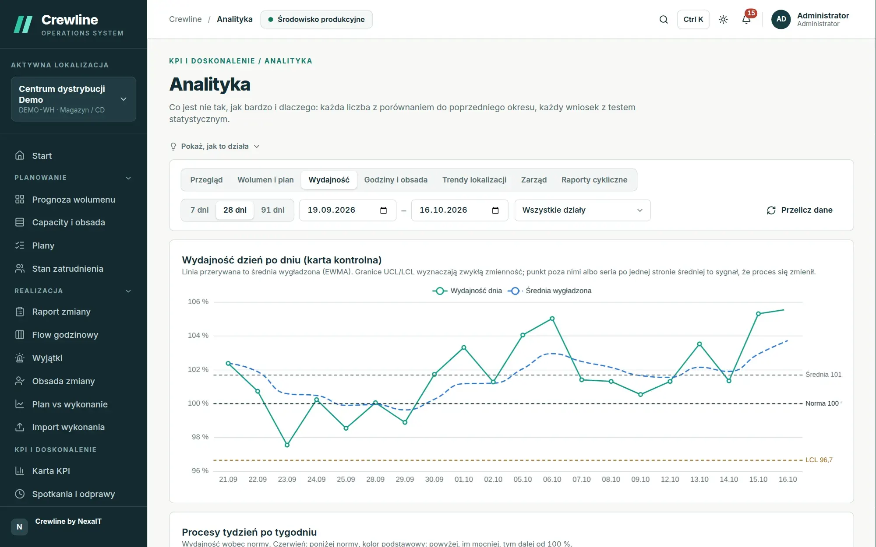
Task: Switch to the Przegląd tab
Action: pyautogui.click(x=206, y=180)
